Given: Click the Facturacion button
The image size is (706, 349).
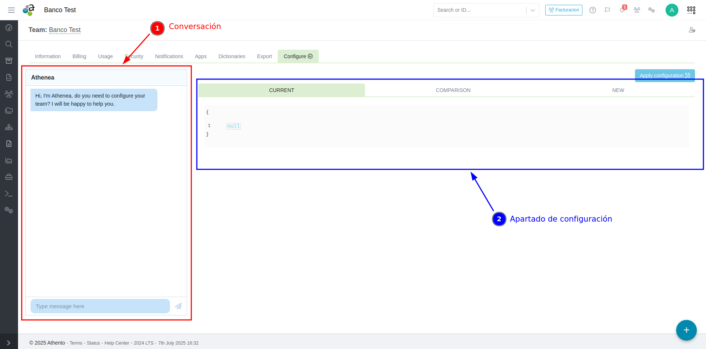Looking at the screenshot, I should pos(563,10).
